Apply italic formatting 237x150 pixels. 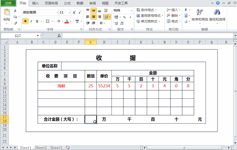31,21
